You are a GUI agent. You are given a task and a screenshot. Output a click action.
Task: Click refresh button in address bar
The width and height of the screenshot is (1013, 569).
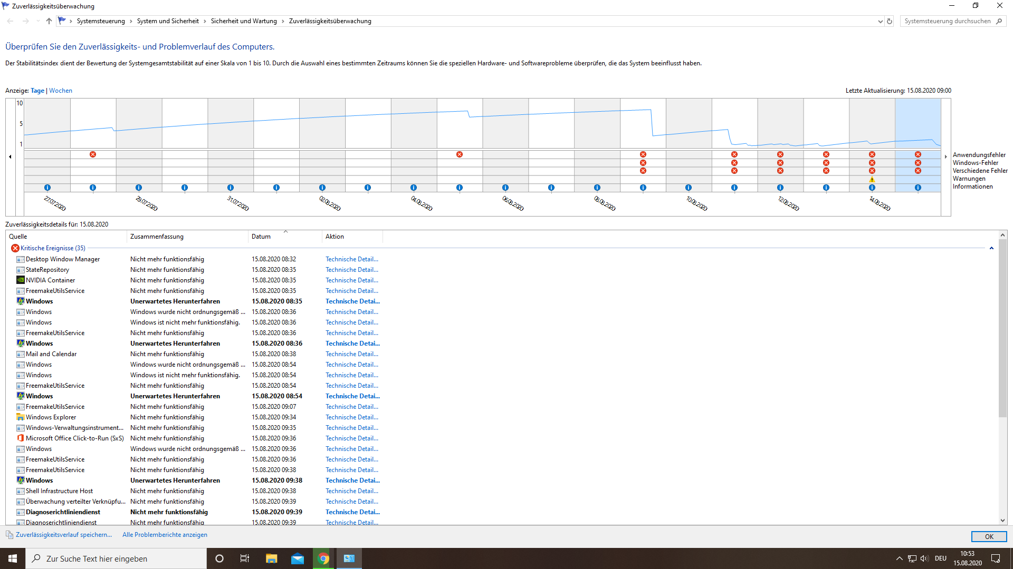(890, 22)
